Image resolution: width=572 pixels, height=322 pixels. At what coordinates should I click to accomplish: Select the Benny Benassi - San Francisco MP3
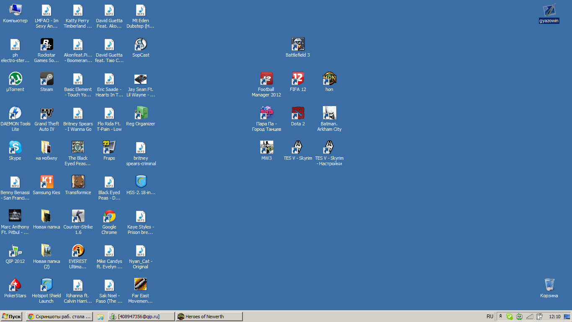(15, 188)
